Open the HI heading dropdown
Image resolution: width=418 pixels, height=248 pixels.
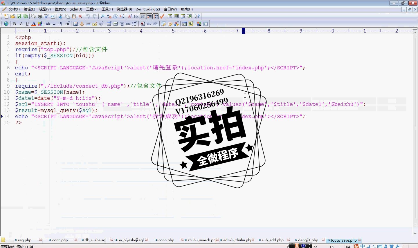pos(67,24)
